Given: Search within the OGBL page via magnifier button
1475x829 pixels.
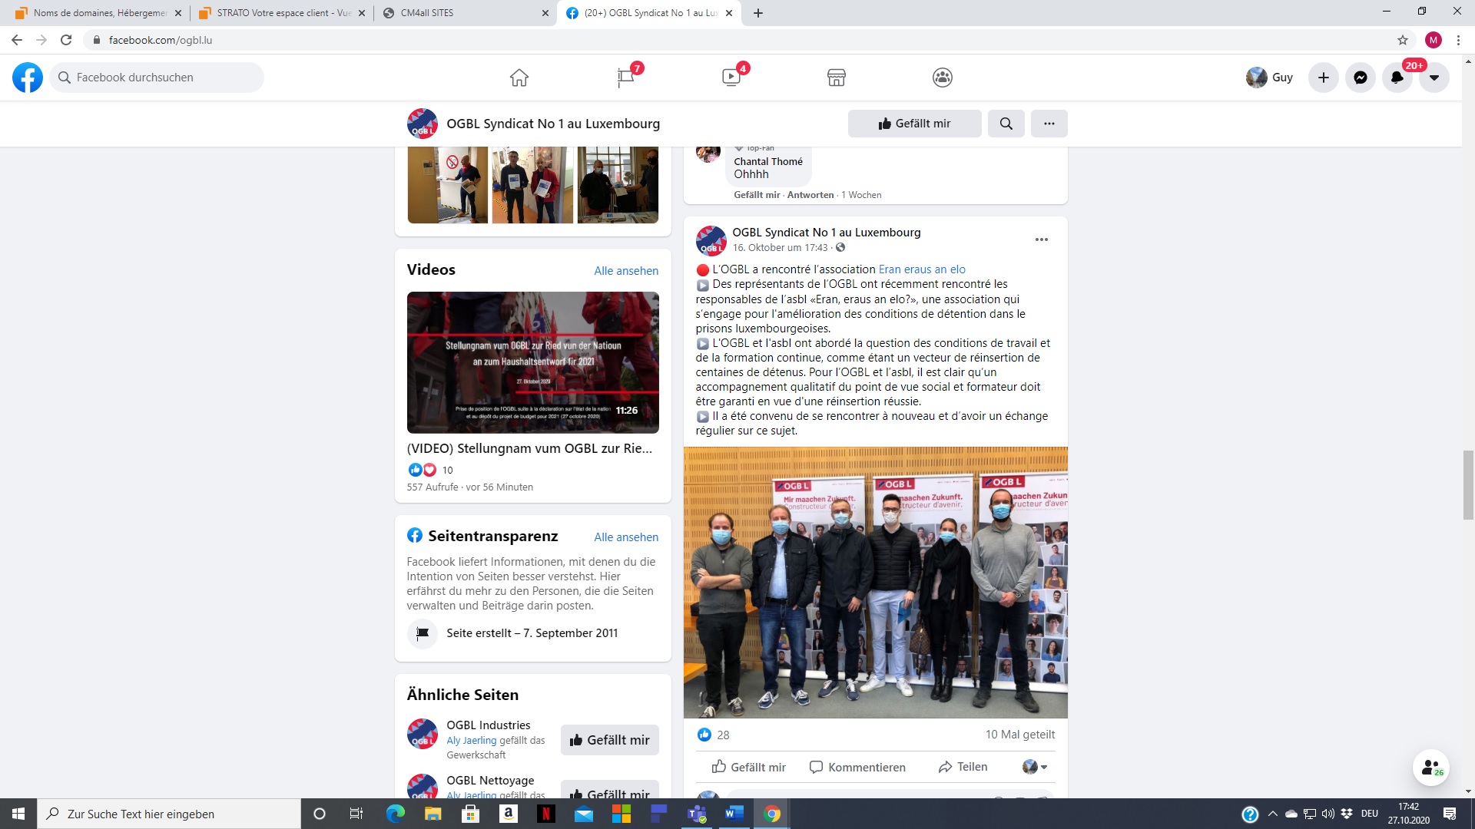Looking at the screenshot, I should tap(1006, 124).
